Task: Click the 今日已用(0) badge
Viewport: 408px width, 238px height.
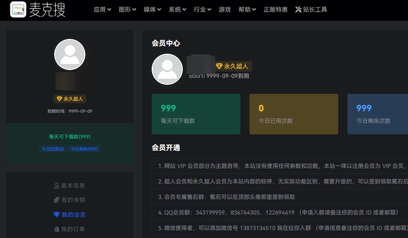Action: pyautogui.click(x=53, y=149)
